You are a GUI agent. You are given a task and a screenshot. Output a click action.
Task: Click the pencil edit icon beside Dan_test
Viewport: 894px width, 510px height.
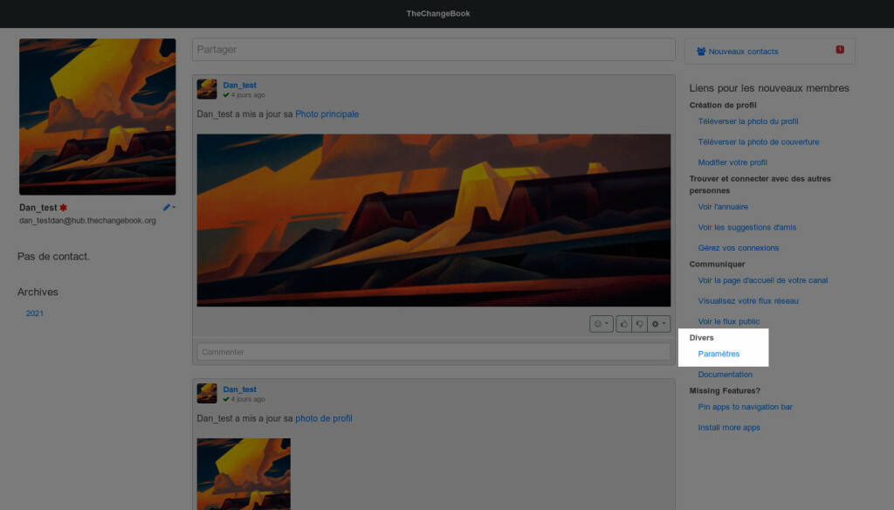click(x=168, y=208)
